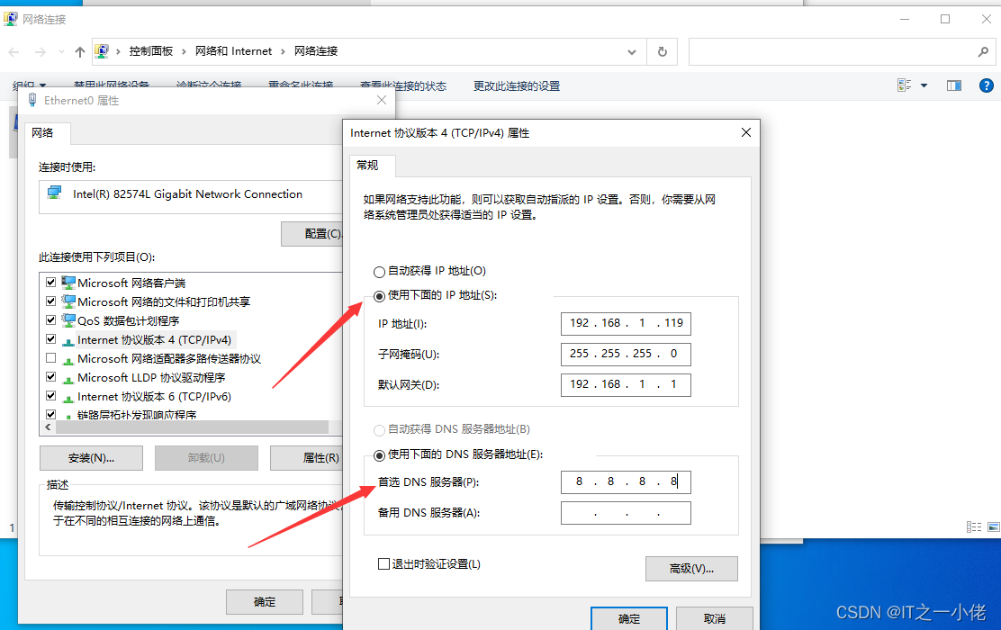
Task: Click 查看此连接的状态 toolbar command
Action: tap(402, 85)
